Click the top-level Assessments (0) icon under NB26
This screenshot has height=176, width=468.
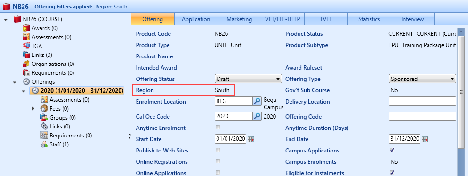26,37
